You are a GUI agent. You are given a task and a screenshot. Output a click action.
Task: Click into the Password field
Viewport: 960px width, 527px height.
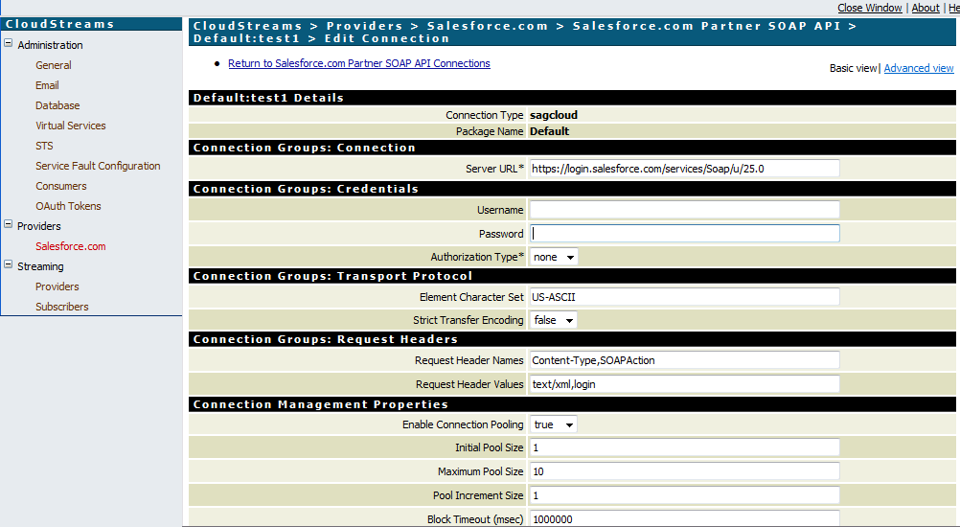(684, 233)
